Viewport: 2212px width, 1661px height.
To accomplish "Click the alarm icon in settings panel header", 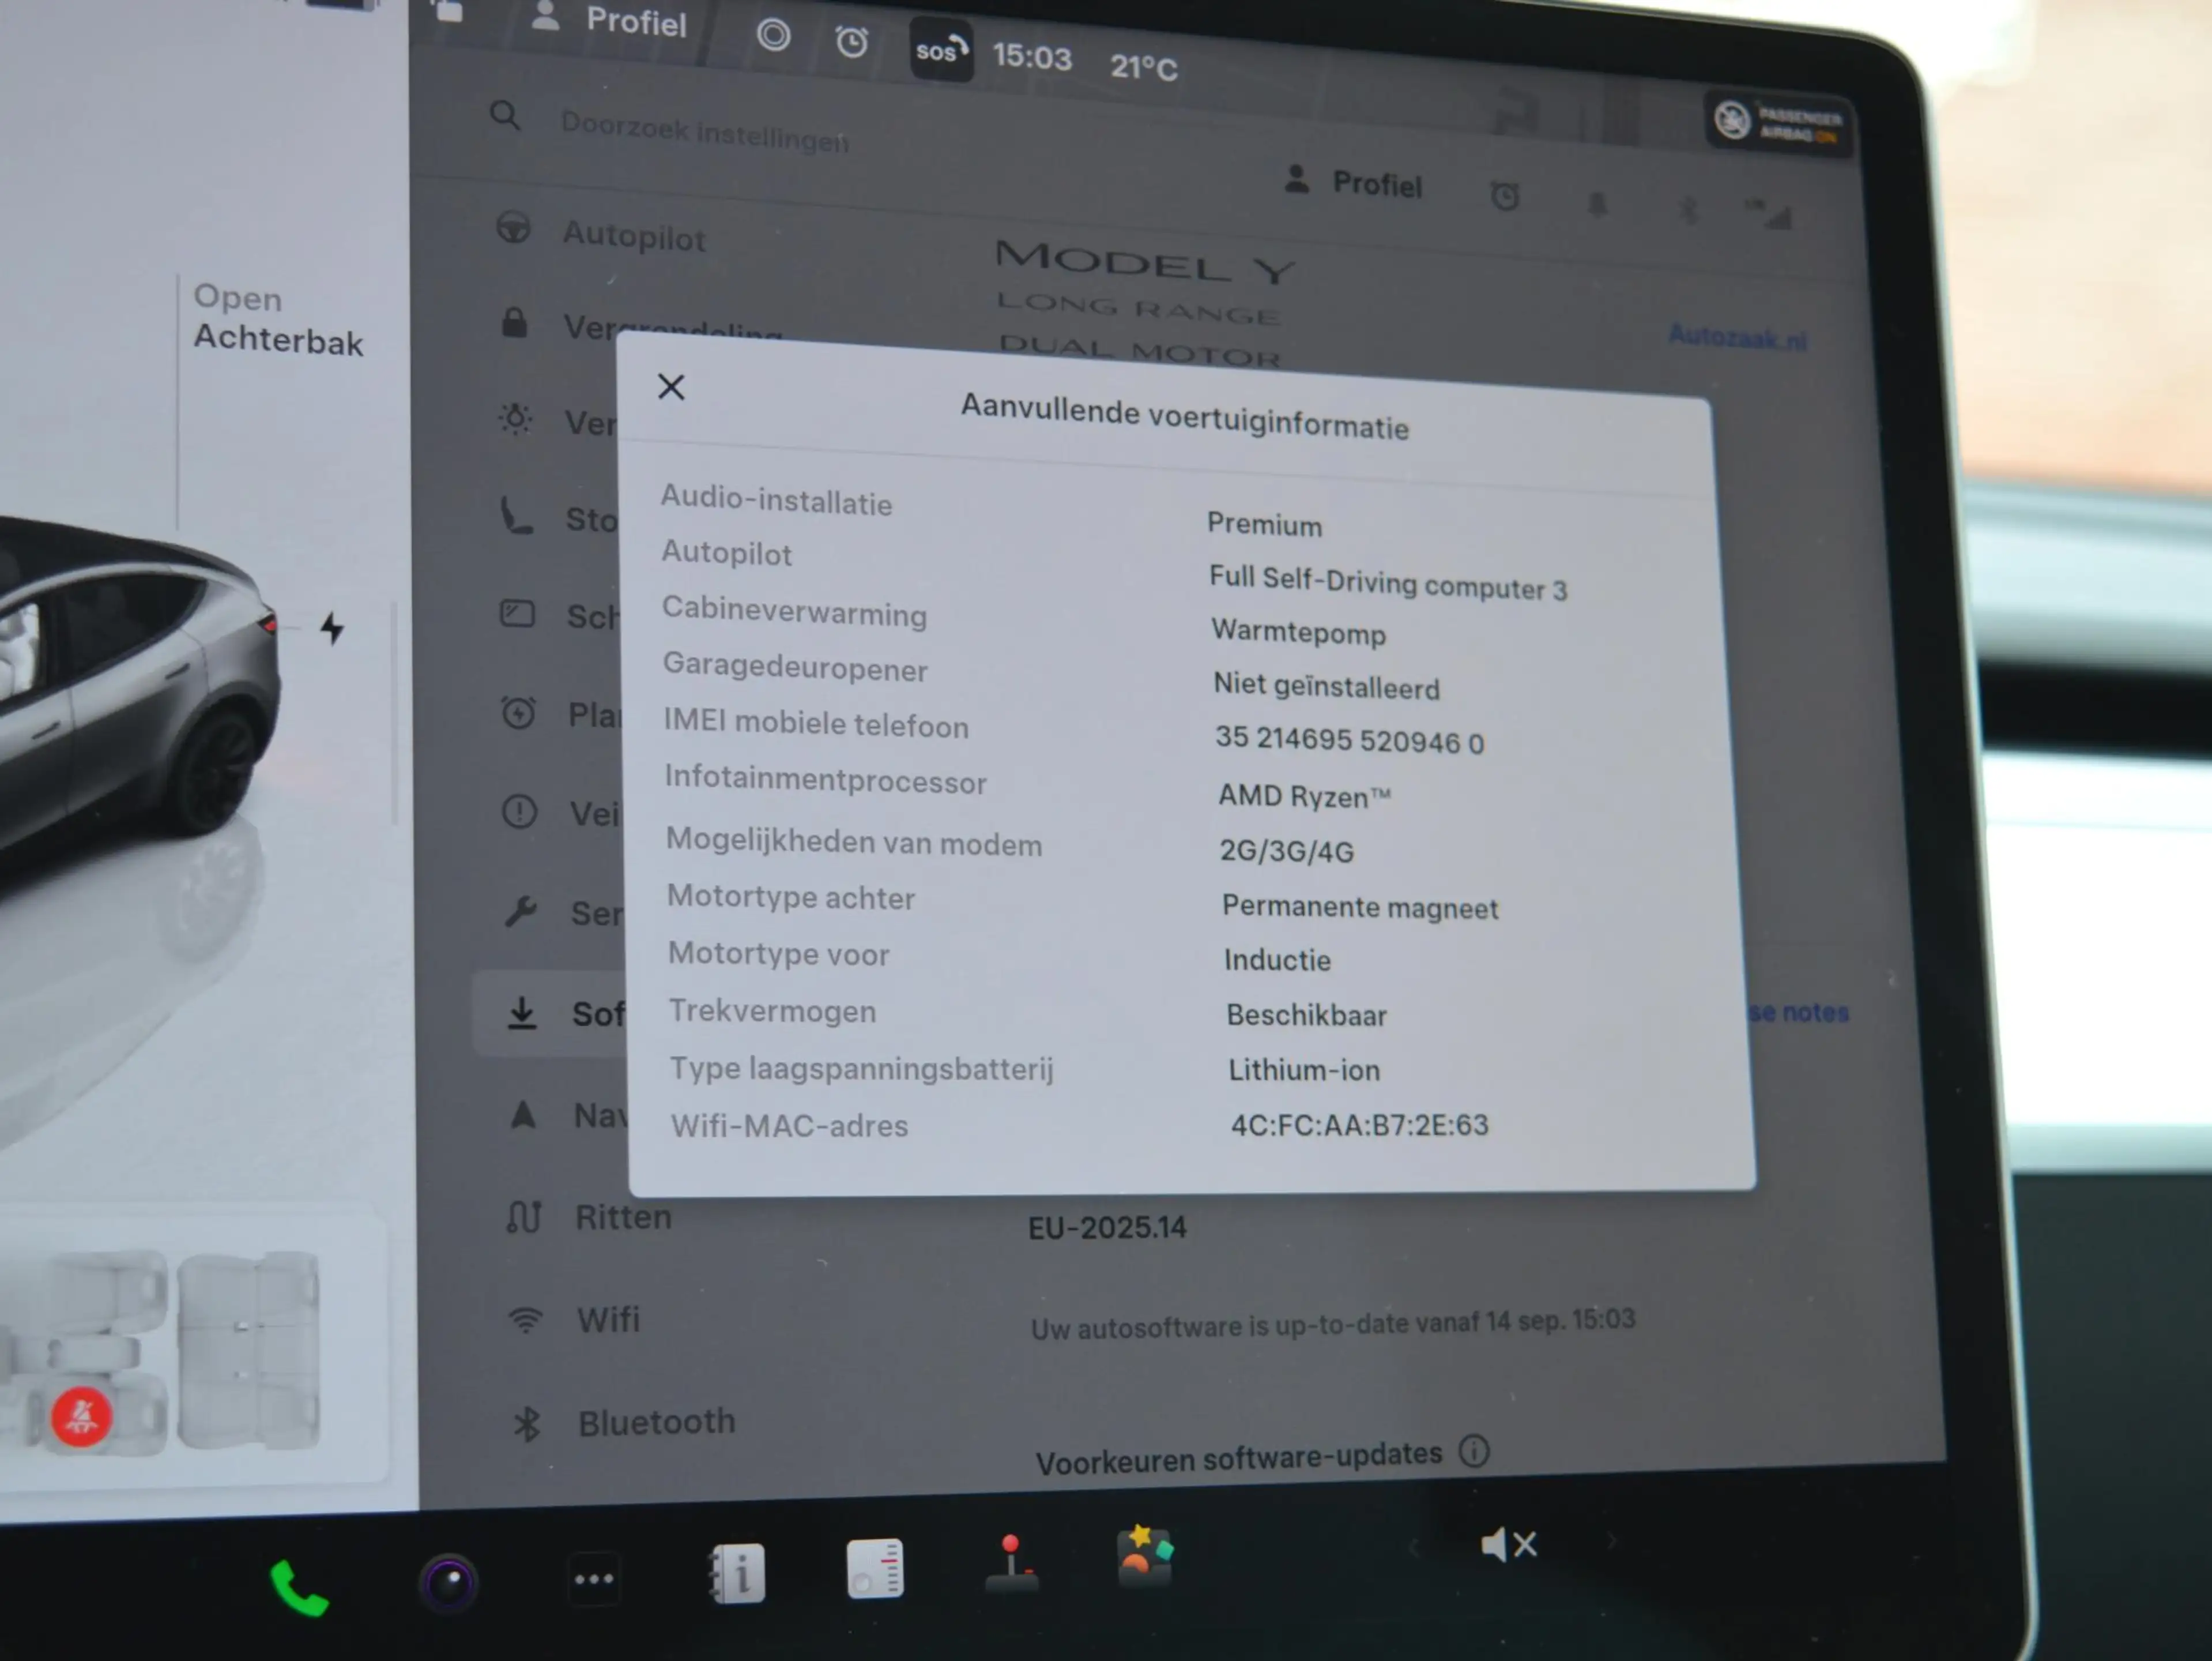I will point(1505,195).
